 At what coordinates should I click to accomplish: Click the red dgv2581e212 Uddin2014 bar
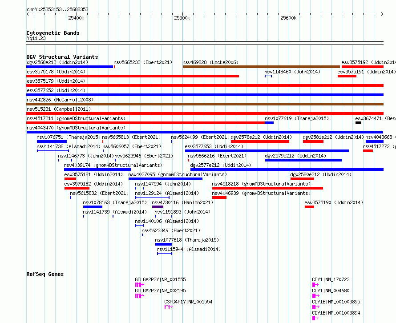[313, 141]
